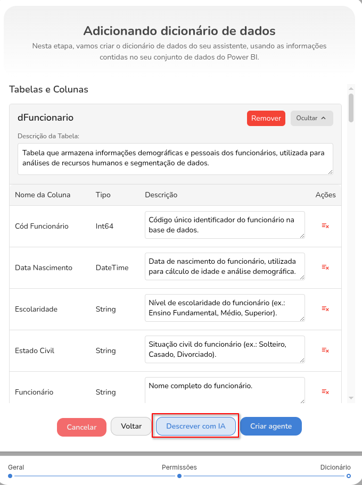
Task: Click Criar agente
Action: click(270, 426)
